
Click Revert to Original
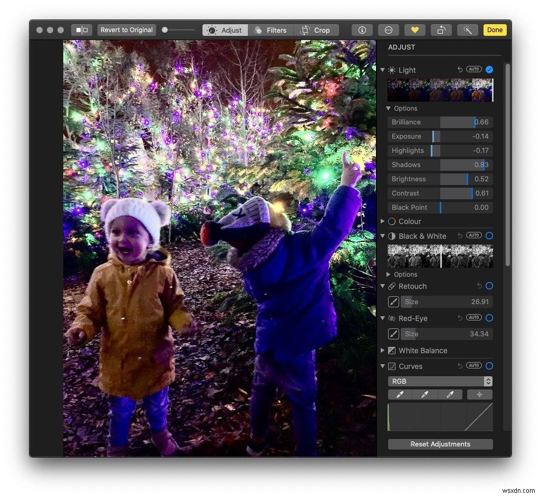[127, 30]
